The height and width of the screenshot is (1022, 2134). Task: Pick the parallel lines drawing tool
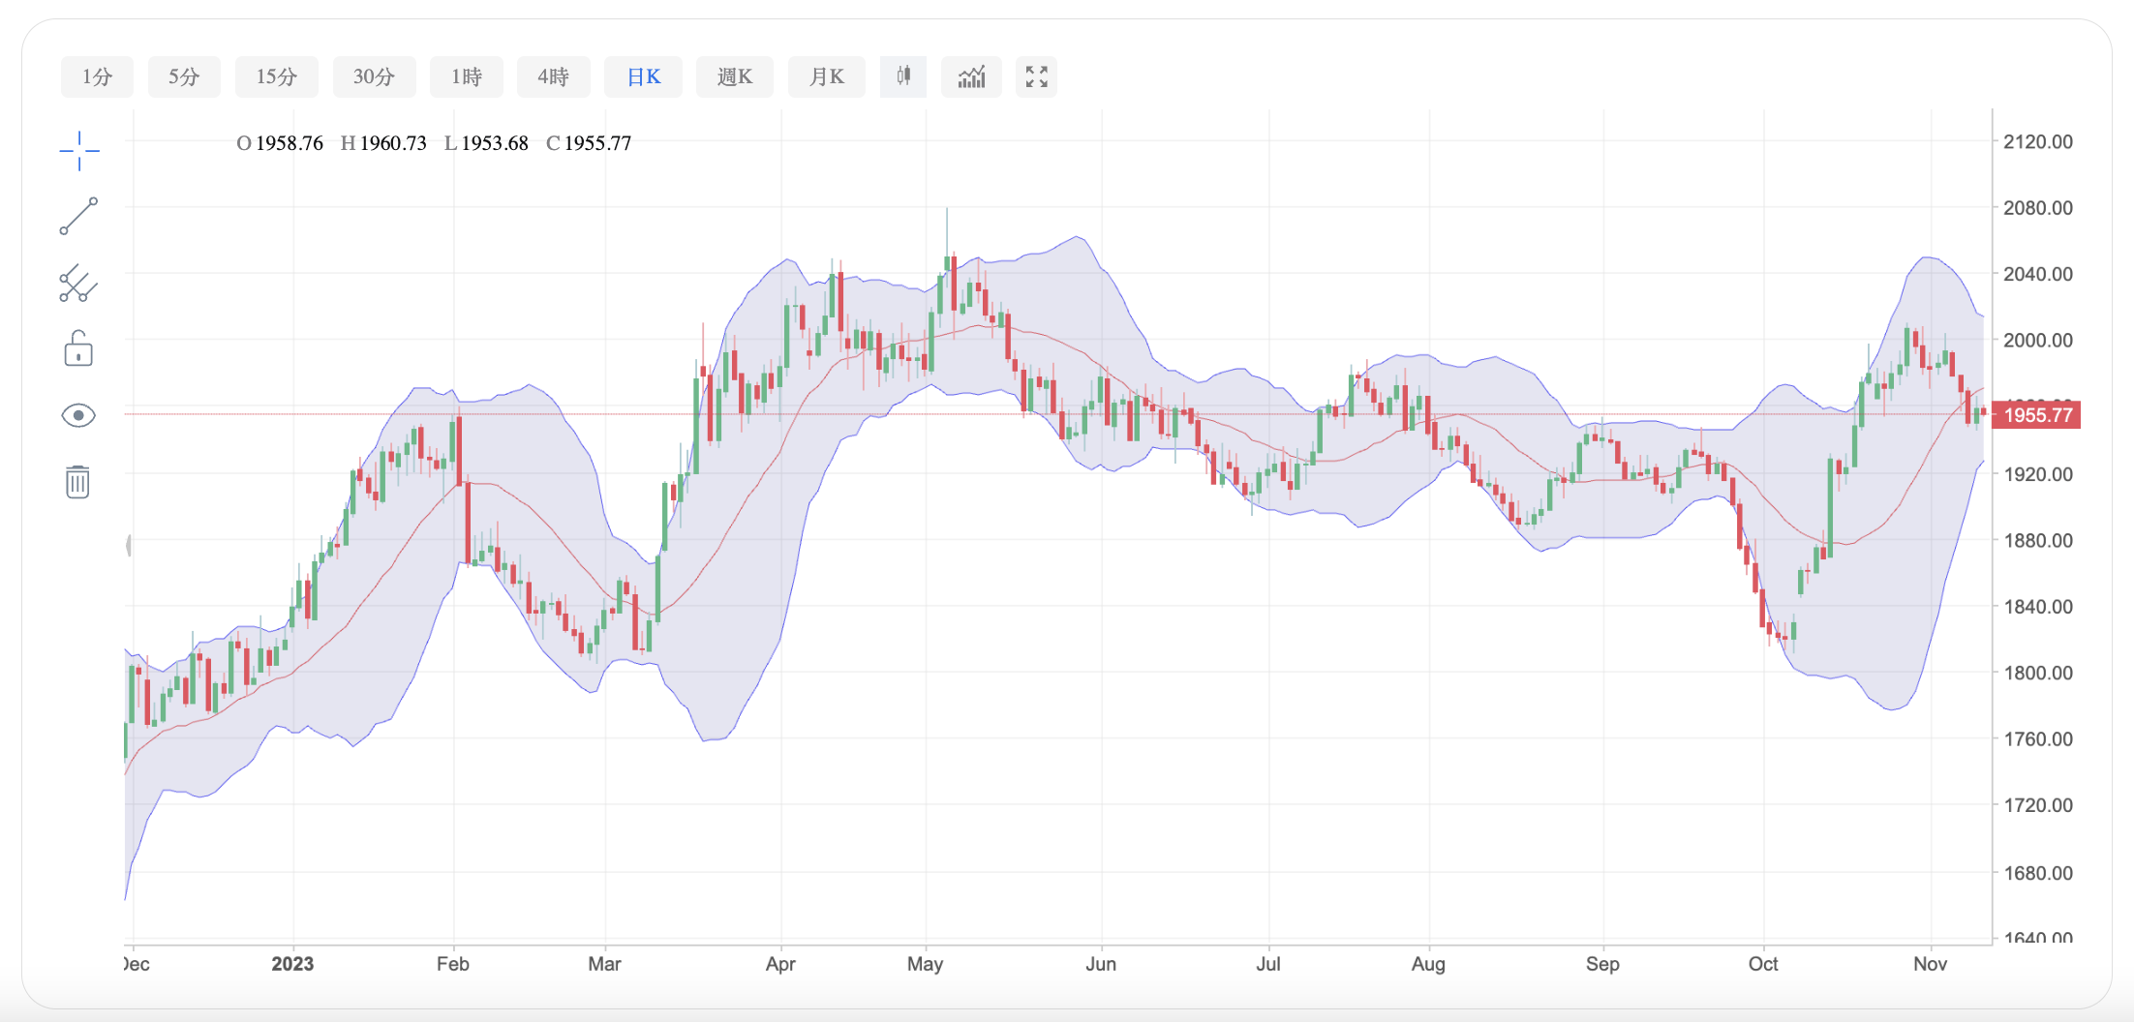[x=78, y=284]
